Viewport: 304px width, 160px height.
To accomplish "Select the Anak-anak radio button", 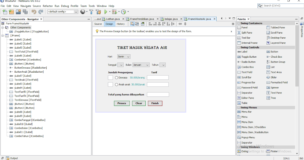I will [117, 84].
